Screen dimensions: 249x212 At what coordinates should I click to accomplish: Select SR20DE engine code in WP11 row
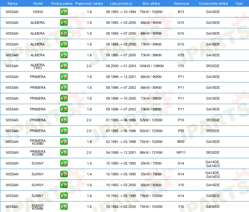point(213,152)
